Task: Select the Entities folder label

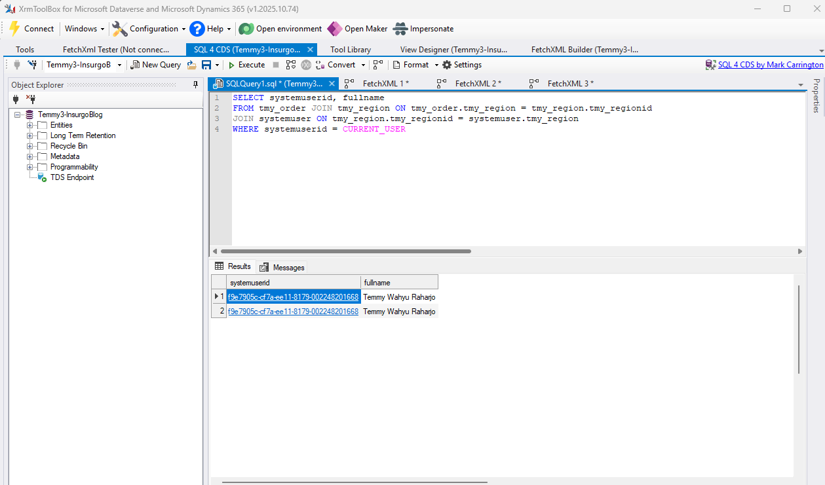Action: click(x=62, y=125)
